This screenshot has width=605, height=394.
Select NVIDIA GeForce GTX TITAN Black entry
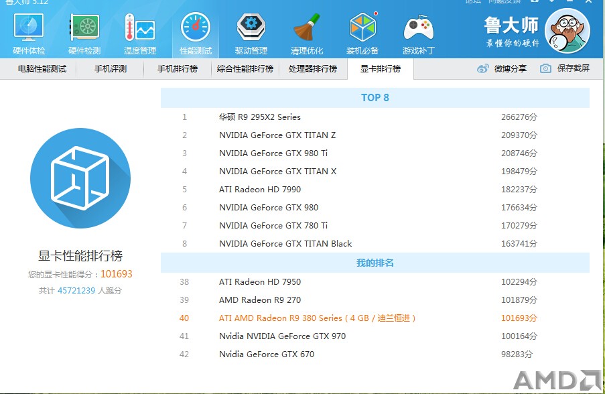[x=285, y=243]
